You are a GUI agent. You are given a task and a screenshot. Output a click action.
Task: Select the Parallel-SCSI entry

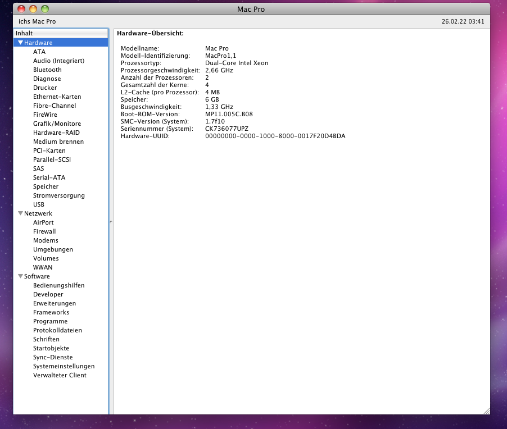point(52,159)
